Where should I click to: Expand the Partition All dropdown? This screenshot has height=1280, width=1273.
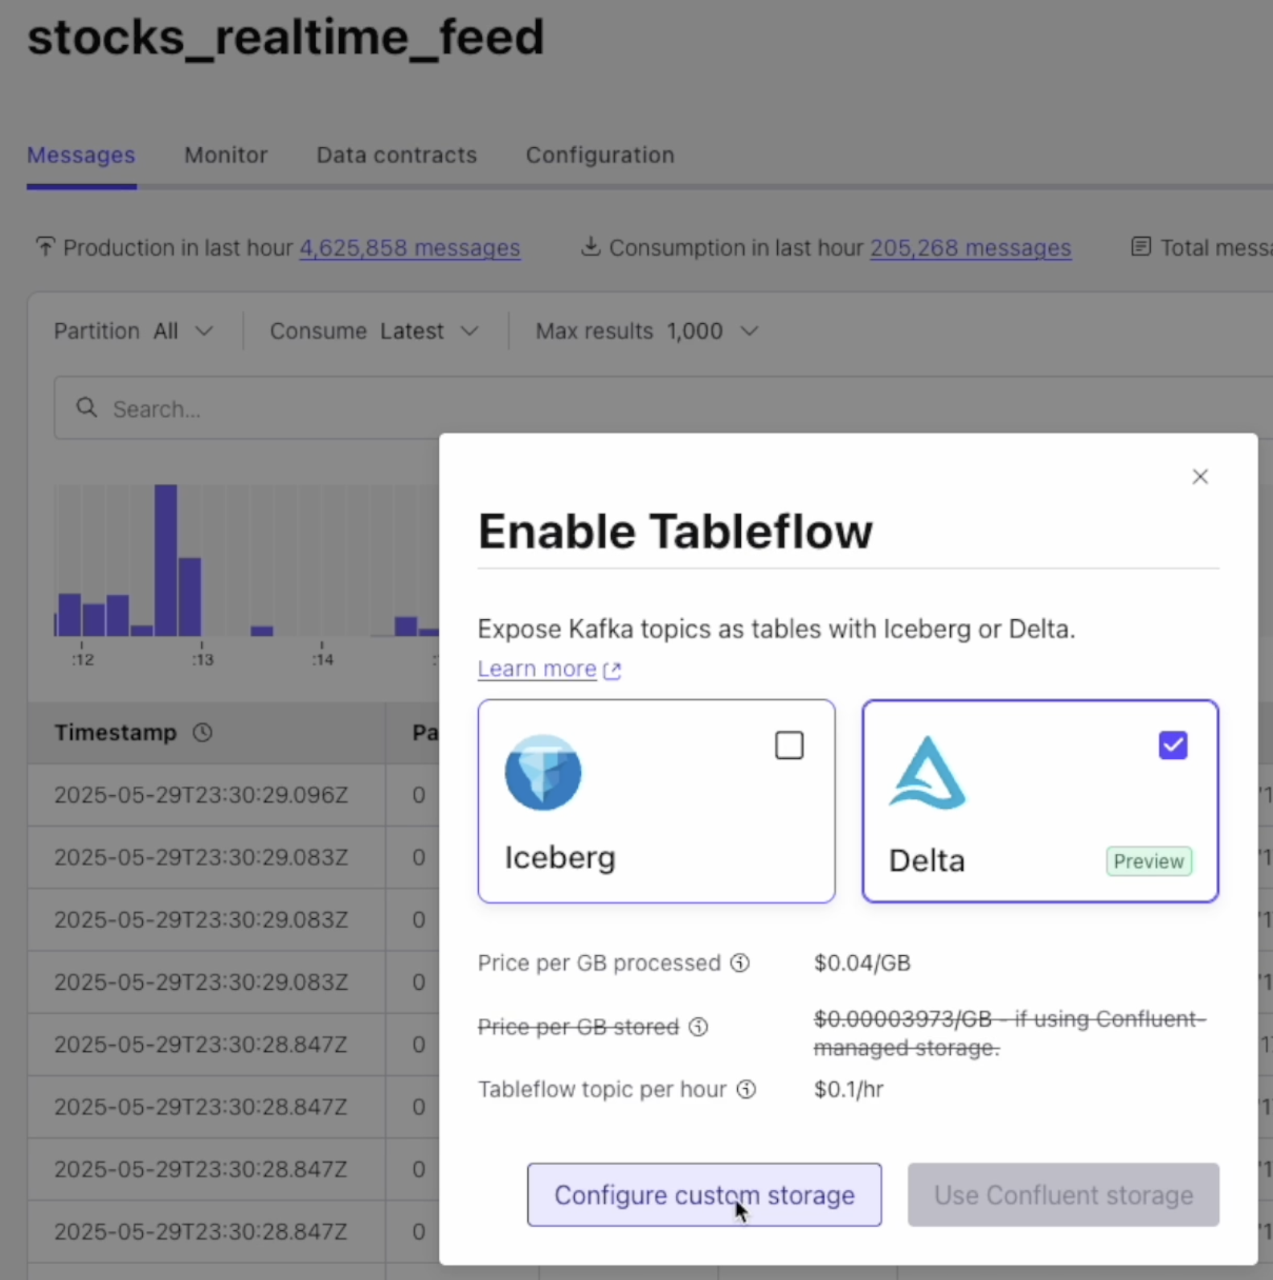click(x=134, y=331)
